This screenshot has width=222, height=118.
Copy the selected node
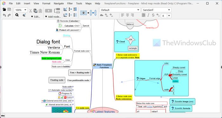(36, 11)
